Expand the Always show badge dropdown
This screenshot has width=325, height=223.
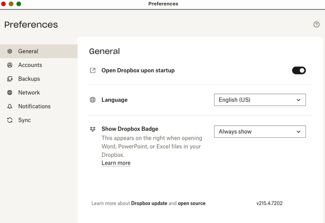coord(260,132)
